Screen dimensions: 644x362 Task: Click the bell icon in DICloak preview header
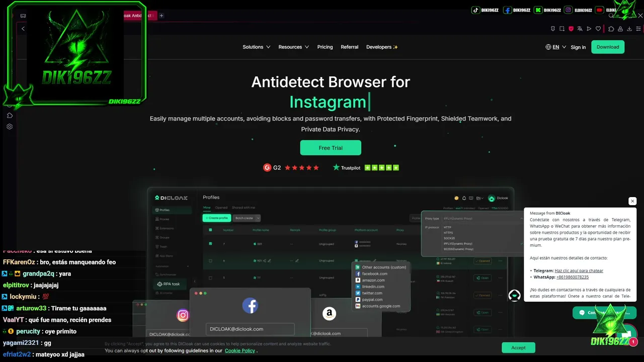pos(464,198)
